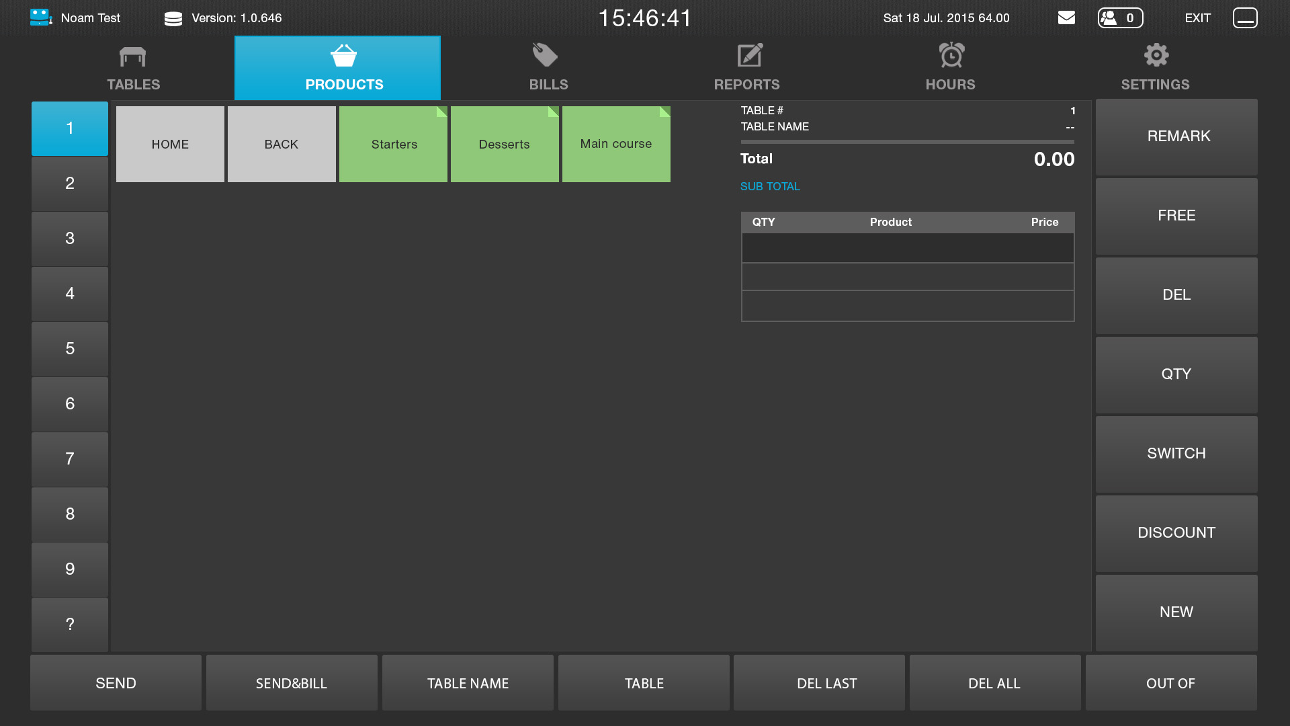Open Reports via the pencil-note icon

(749, 56)
